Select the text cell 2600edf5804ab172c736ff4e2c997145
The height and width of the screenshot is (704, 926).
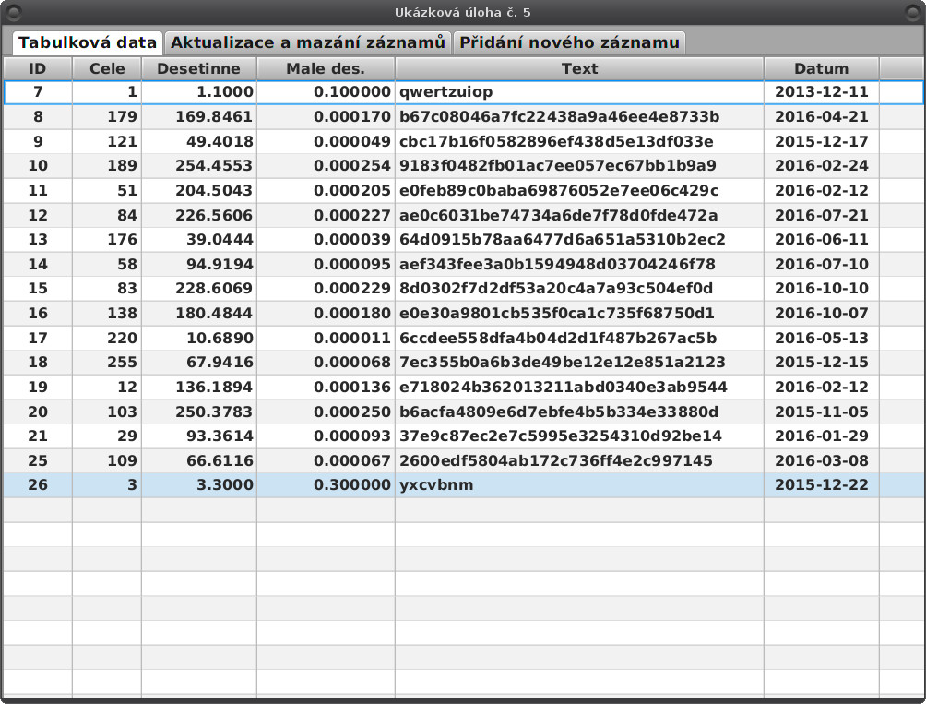(579, 461)
